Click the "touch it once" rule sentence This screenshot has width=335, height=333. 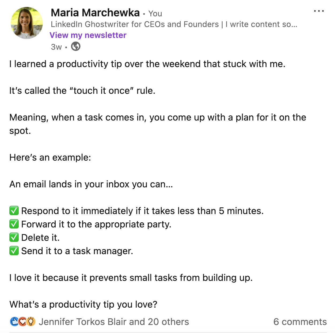82,91
